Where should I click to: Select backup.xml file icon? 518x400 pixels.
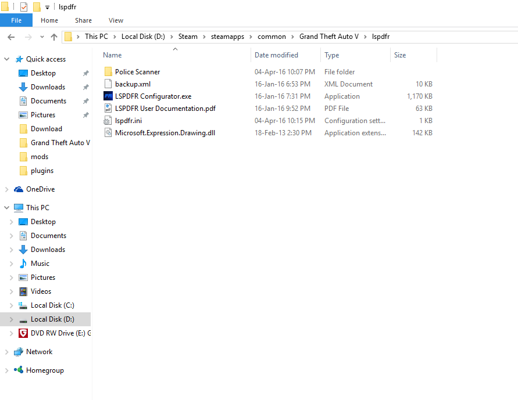[108, 84]
